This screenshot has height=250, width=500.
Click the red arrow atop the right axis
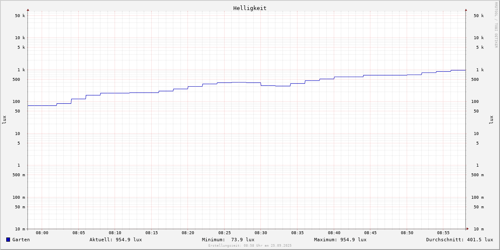coord(466,10)
